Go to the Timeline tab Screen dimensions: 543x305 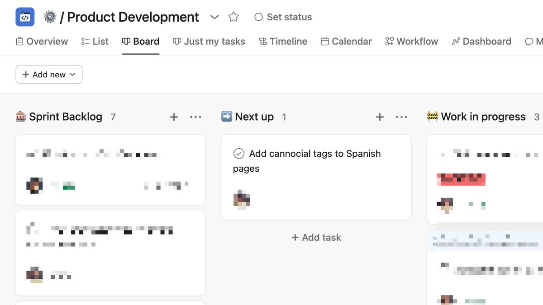[283, 42]
